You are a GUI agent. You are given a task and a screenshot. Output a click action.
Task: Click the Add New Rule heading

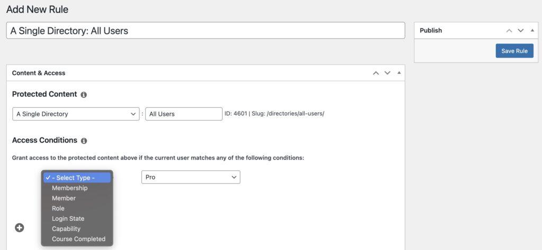pyautogui.click(x=38, y=10)
